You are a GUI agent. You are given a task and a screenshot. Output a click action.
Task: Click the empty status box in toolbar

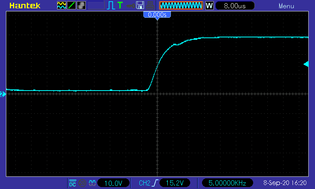pyautogui.click(x=96, y=5)
